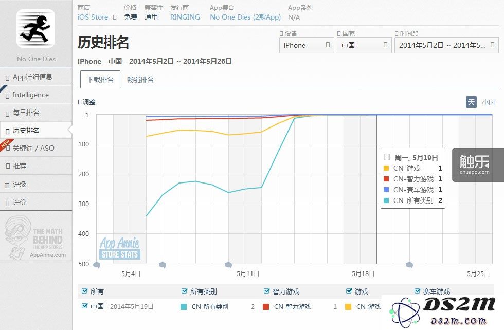This screenshot has height=330, width=504.
Task: Open the iPhone device dropdown
Action: pyautogui.click(x=307, y=45)
